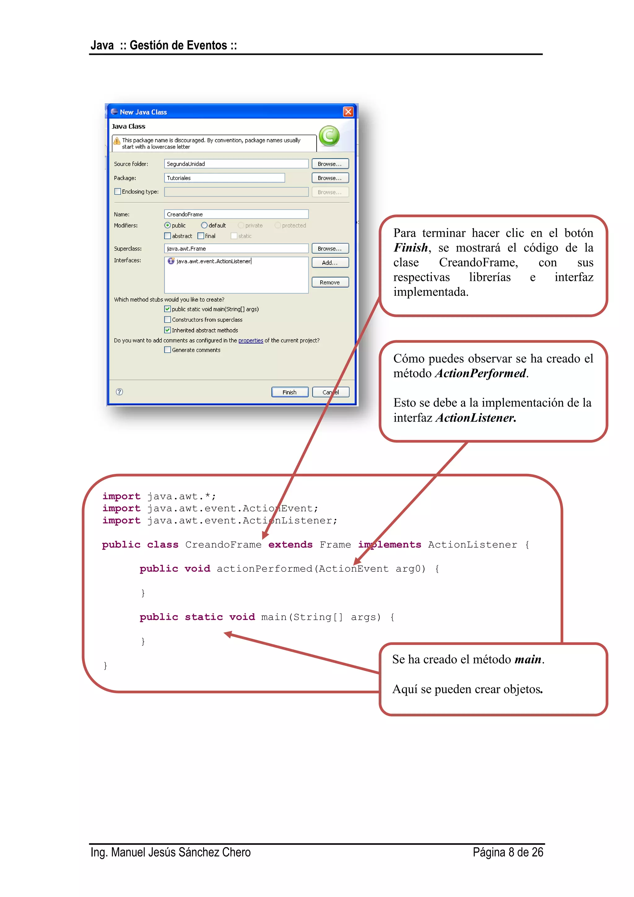The height and width of the screenshot is (897, 634).
Task: Browse for the Source folder
Action: point(330,164)
